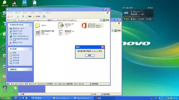Select the setup.exe Microsoft Office installer icon
This screenshot has width=179, height=100.
84,25
